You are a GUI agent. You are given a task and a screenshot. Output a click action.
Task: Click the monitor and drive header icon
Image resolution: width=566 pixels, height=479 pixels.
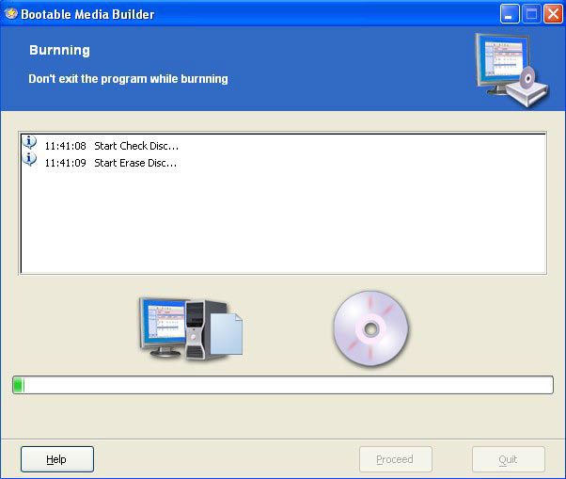511,70
